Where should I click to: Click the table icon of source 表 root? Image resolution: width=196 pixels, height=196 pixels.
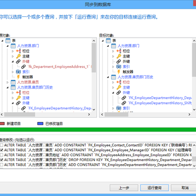pos(8,41)
